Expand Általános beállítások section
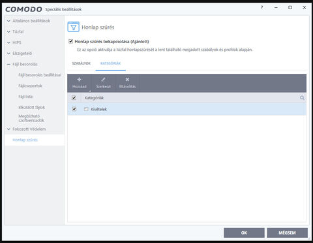The width and height of the screenshot is (313, 243). pos(8,21)
